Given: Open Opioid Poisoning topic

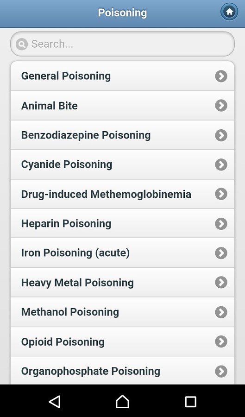Looking at the screenshot, I should point(122,342).
